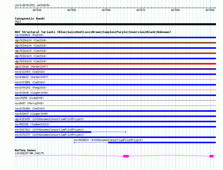Open the nssv5158 (Kidd2008) label
Viewport: 223px width, 170px height.
29,98
